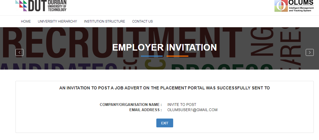
Task: Select the OLUMSUSER1@GMAIL.COM email address text
Action: pos(192,110)
